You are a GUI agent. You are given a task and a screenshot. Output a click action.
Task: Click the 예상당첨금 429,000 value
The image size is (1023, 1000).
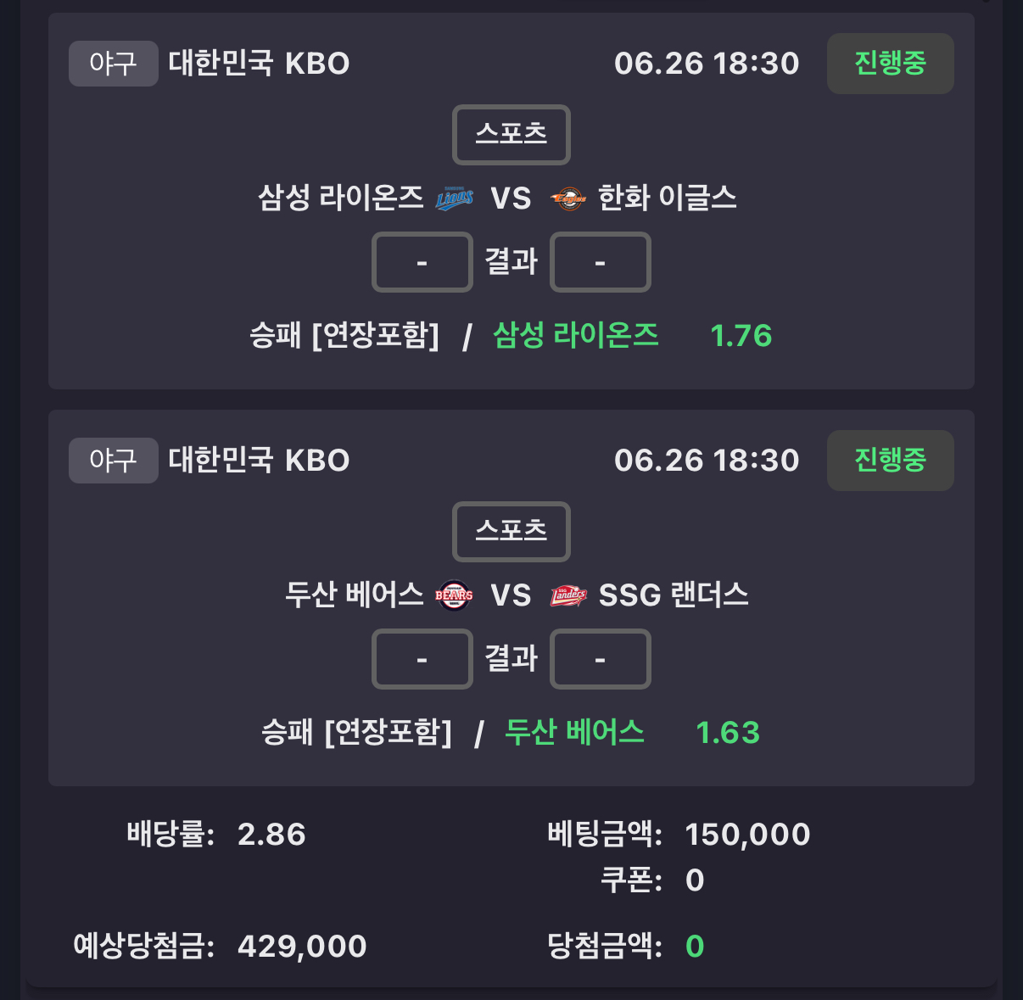[x=302, y=947]
